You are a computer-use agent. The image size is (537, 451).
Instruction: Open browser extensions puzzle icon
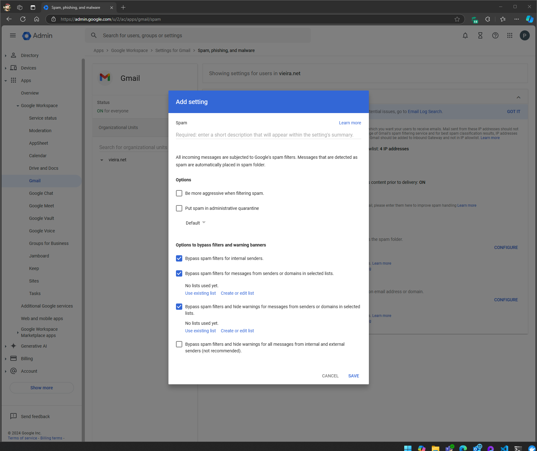(x=488, y=19)
